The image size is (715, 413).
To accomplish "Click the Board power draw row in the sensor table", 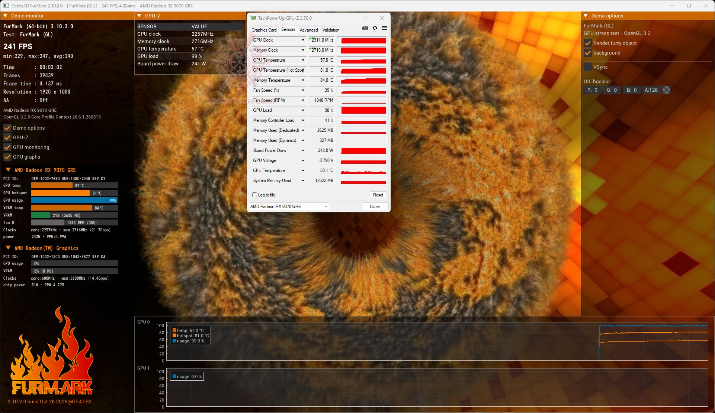I will point(190,64).
